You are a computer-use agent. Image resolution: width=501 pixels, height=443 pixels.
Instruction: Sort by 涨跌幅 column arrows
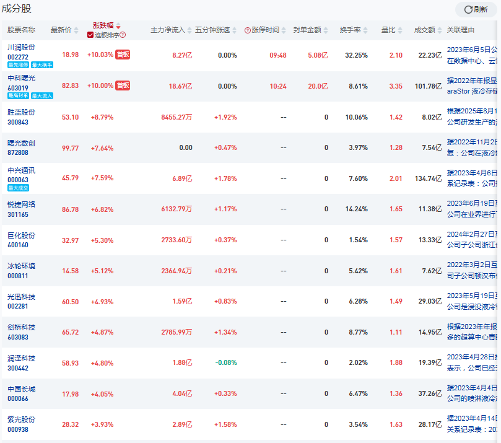click(x=118, y=25)
